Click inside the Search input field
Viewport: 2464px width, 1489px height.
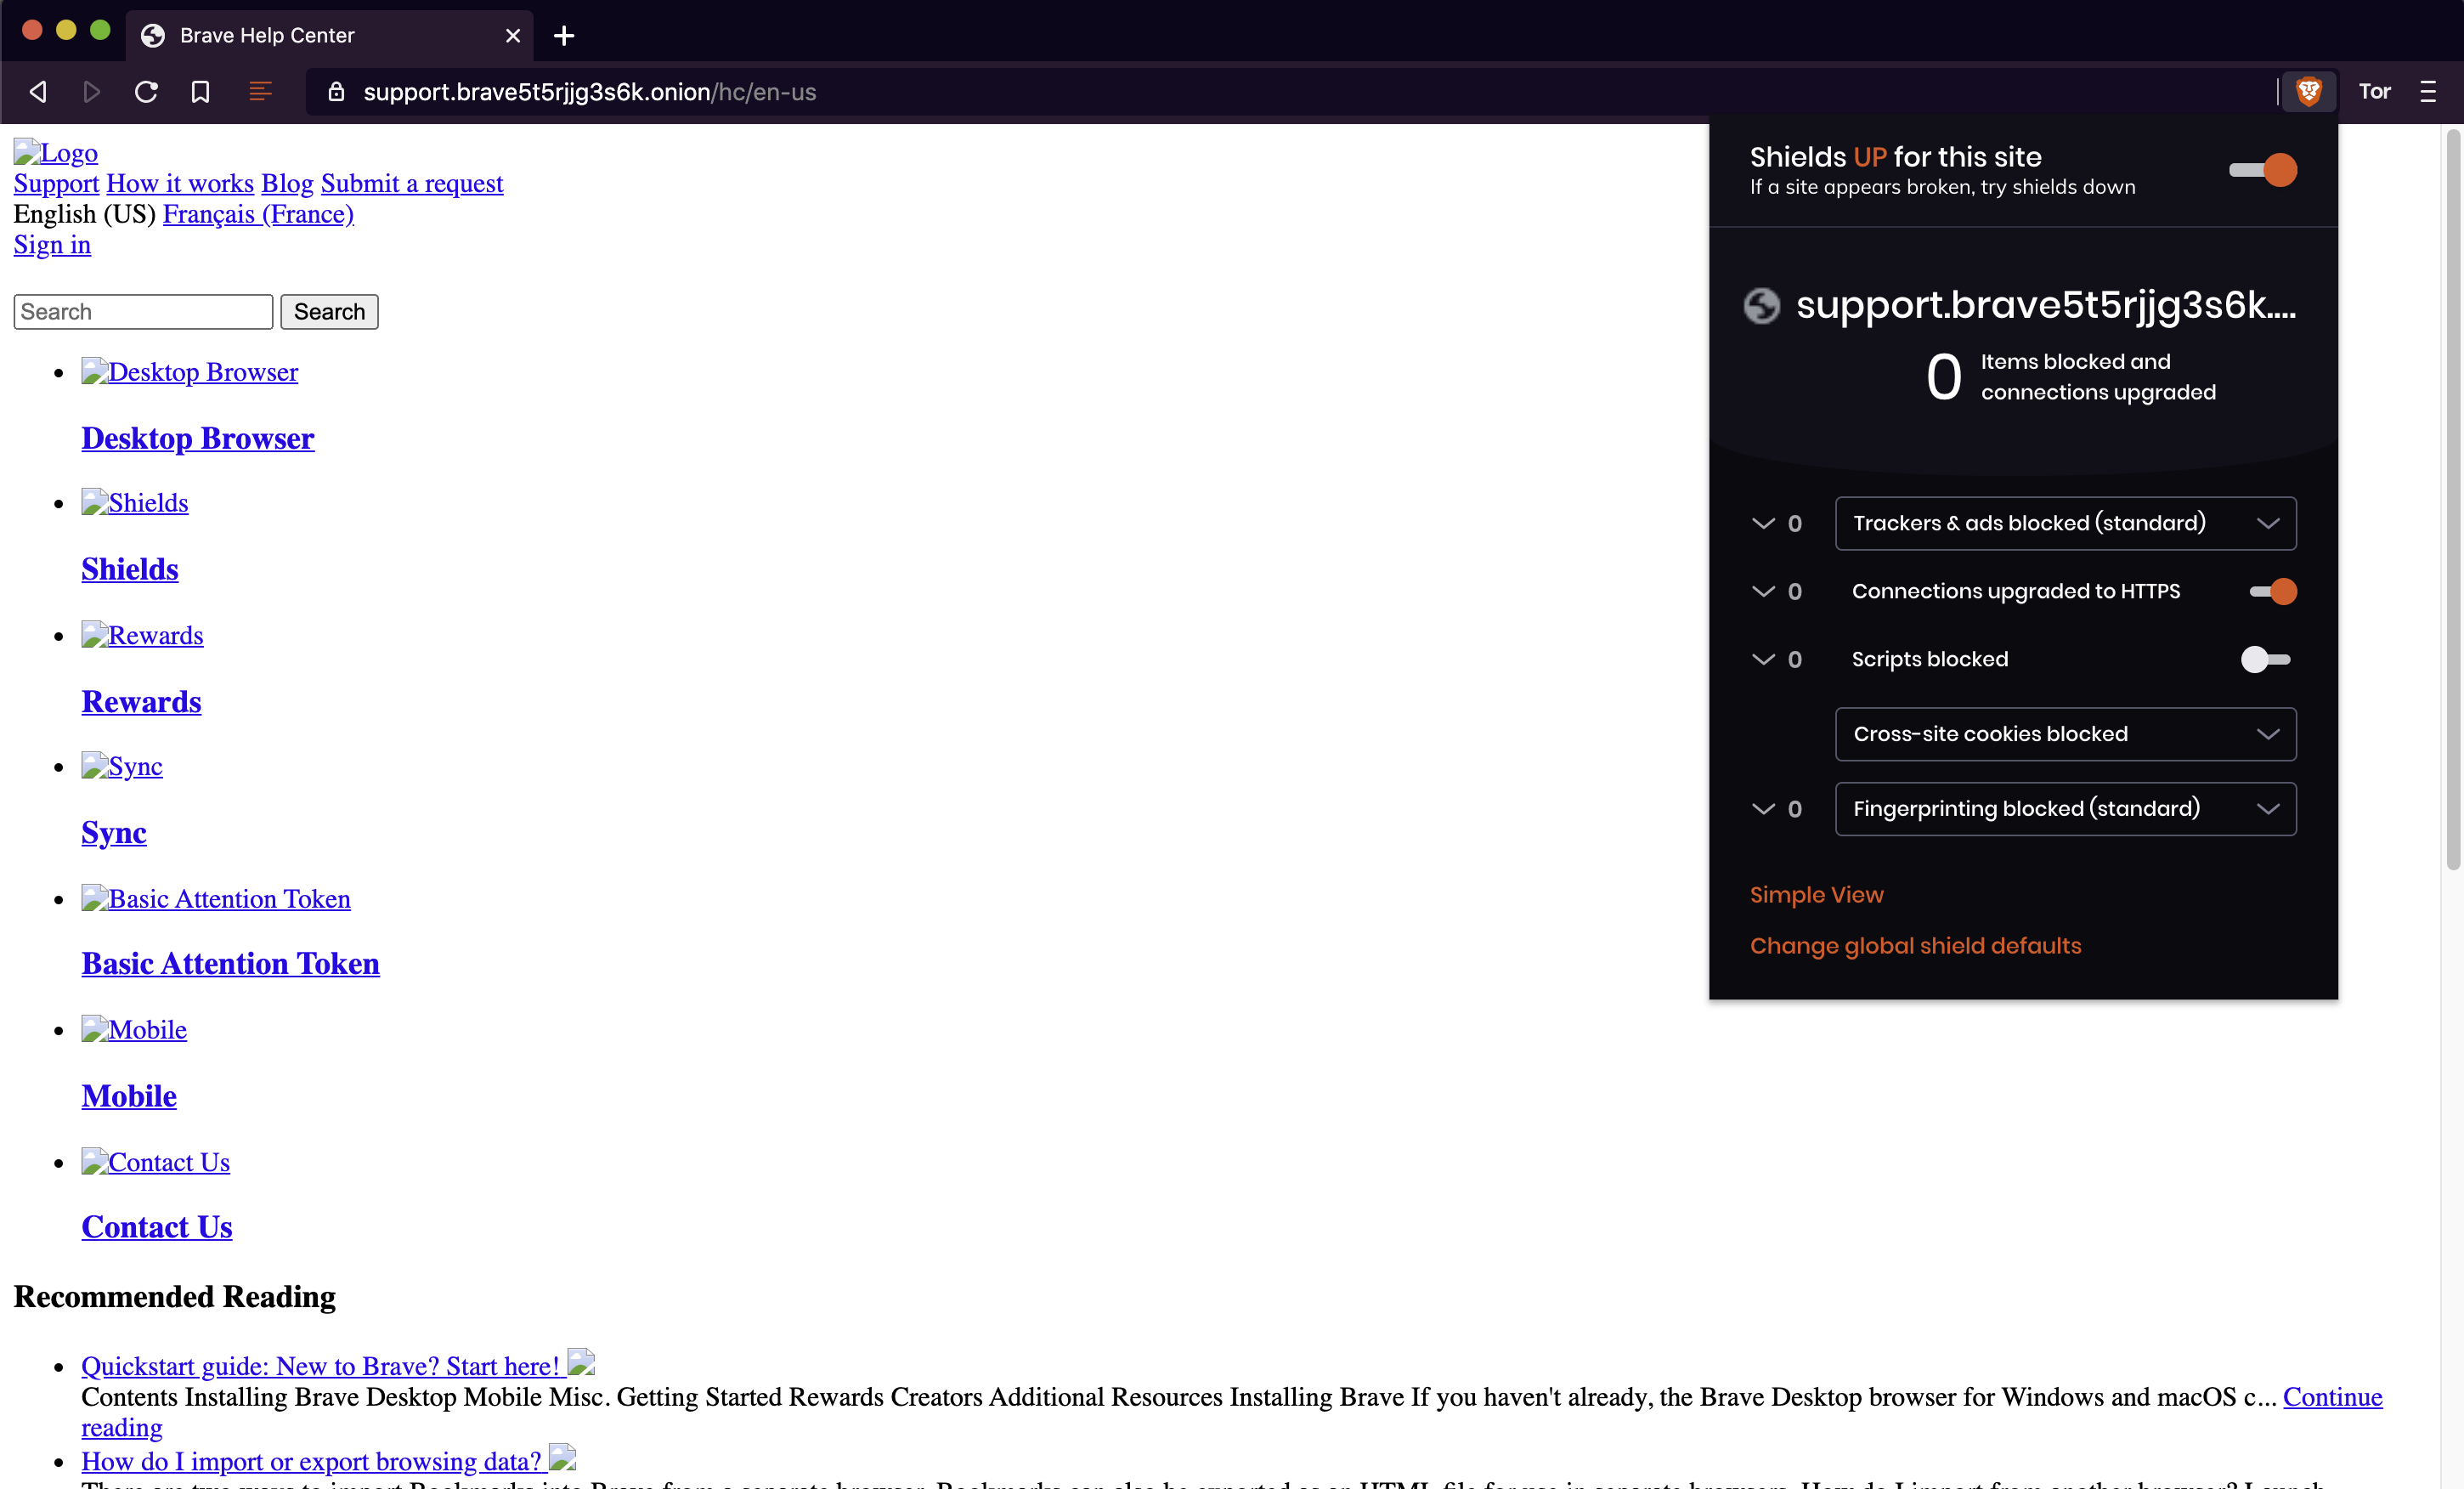click(x=142, y=311)
